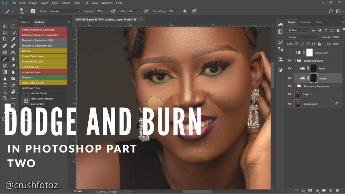Select the Path Selection tool
This screenshot has height=194, width=345.
tap(5, 92)
